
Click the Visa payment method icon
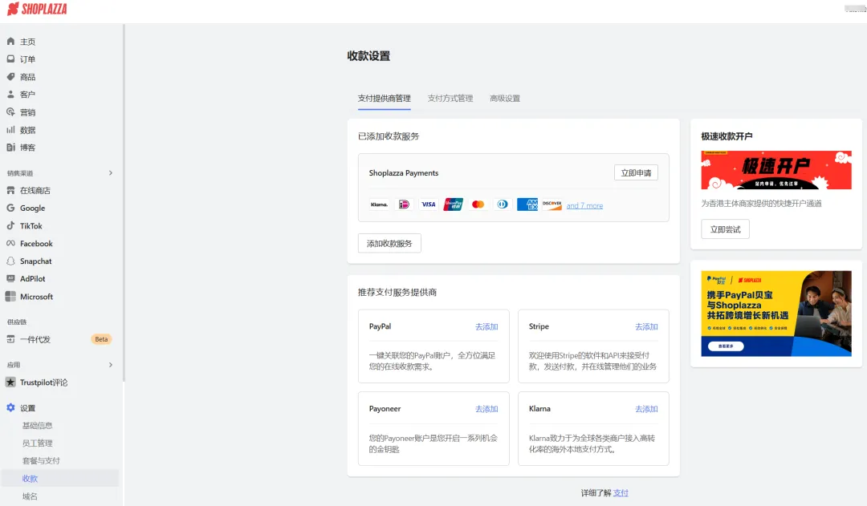(429, 204)
